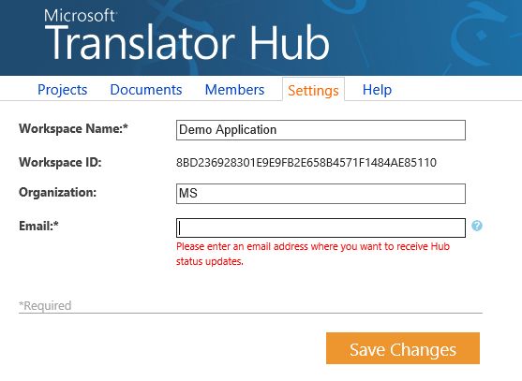The height and width of the screenshot is (381, 522).
Task: Open the Help tab
Action: click(377, 90)
